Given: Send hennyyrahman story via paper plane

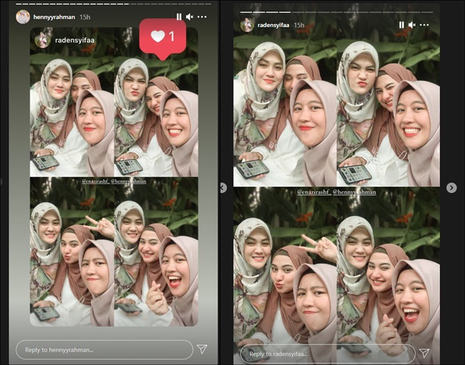Looking at the screenshot, I should click(201, 349).
